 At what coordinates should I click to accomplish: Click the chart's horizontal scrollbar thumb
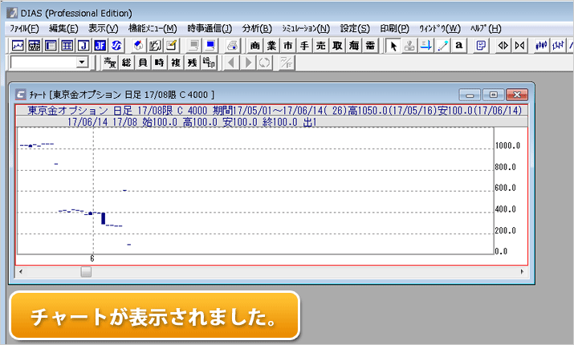click(x=86, y=272)
